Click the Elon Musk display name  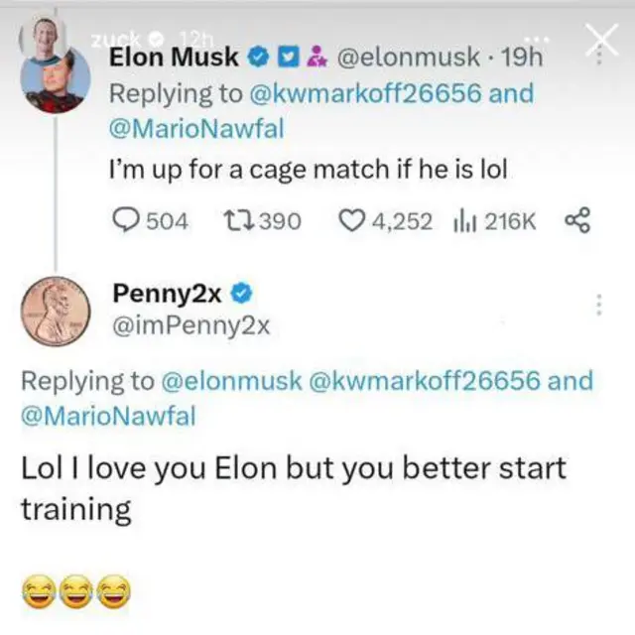pos(173,59)
